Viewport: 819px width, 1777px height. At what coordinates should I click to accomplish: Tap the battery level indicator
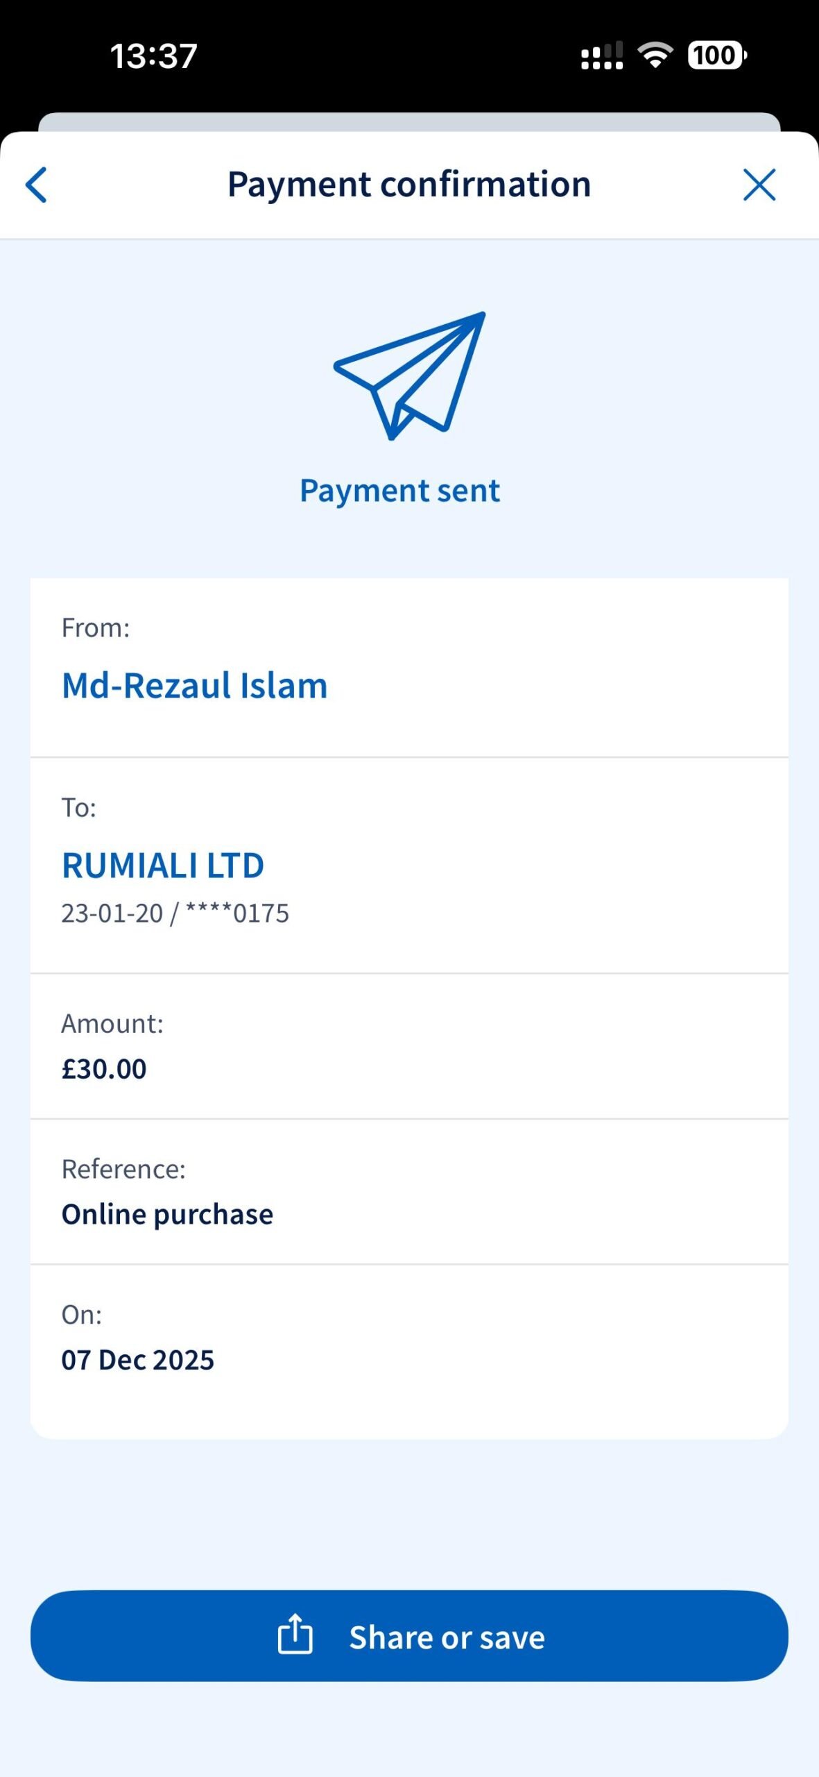pyautogui.click(x=716, y=55)
